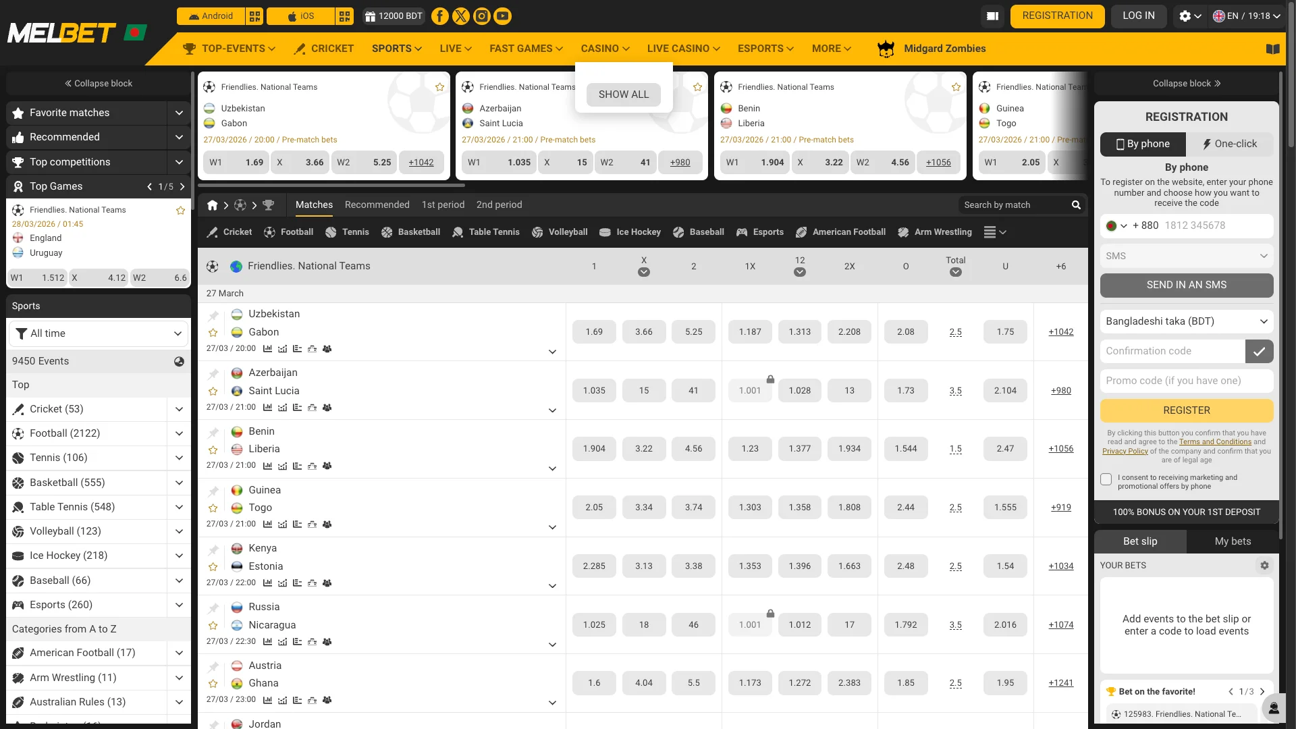Image resolution: width=1296 pixels, height=729 pixels.
Task: Switch to the My bets tab
Action: pyautogui.click(x=1233, y=541)
